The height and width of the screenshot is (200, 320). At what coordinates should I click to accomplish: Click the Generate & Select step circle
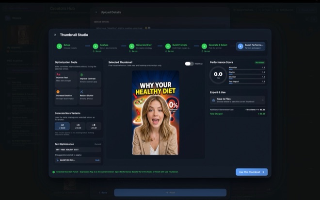[x=204, y=47]
